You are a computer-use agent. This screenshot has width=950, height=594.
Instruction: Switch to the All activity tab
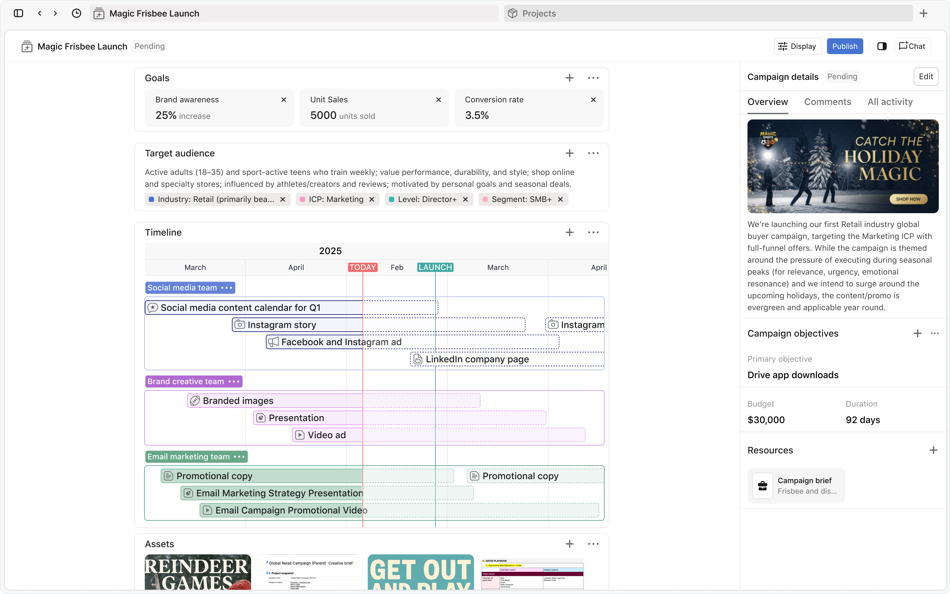click(x=890, y=102)
